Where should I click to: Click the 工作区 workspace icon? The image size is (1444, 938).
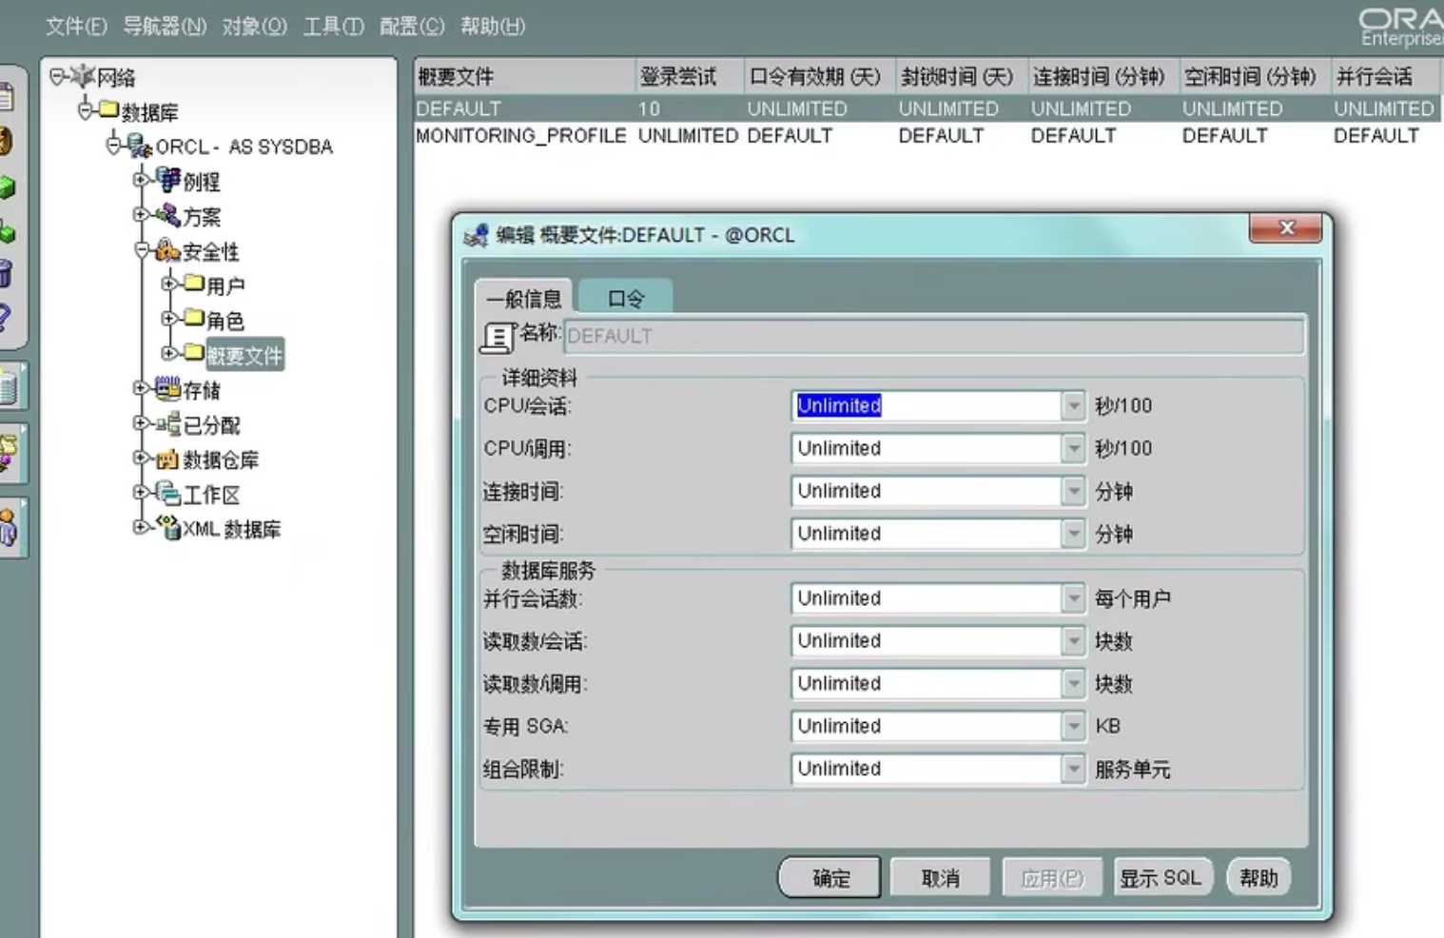click(168, 493)
